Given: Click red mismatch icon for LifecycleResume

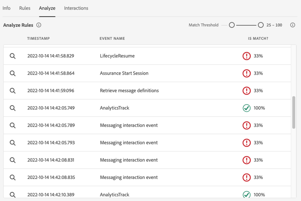Looking at the screenshot, I should [x=246, y=56].
